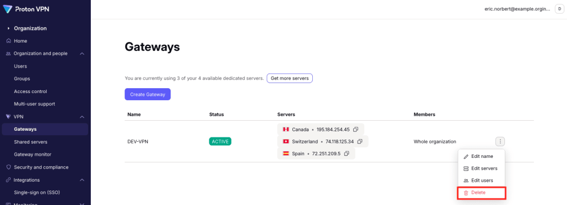The height and width of the screenshot is (205, 567).
Task: Select Gateways in the sidebar
Action: pyautogui.click(x=45, y=129)
